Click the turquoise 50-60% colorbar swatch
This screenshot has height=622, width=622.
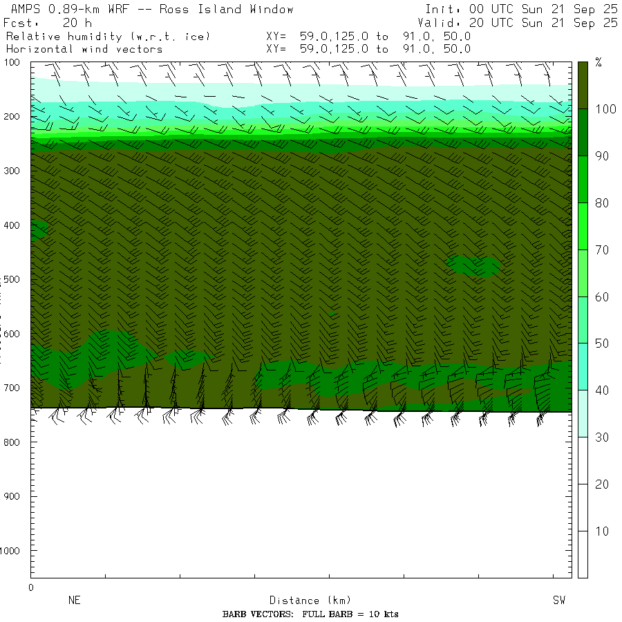583,320
